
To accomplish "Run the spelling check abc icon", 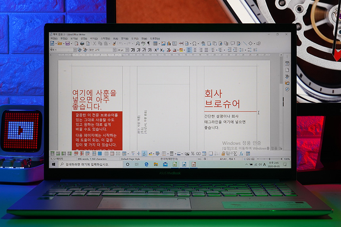I will 143,44.
